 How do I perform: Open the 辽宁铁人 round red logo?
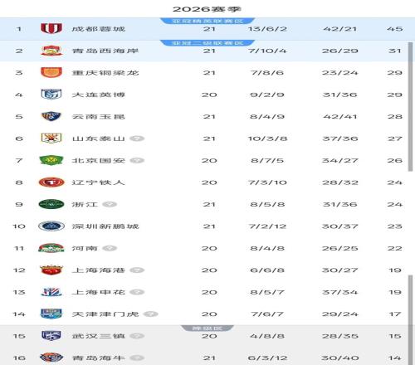[51, 182]
